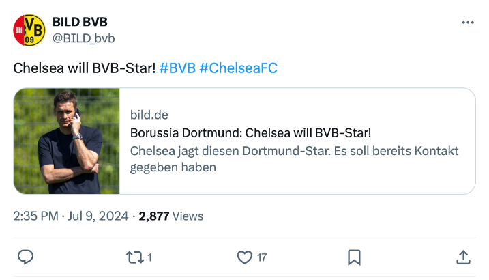
Task: Click the article description about Chelsea jagt
Action: pyautogui.click(x=294, y=158)
